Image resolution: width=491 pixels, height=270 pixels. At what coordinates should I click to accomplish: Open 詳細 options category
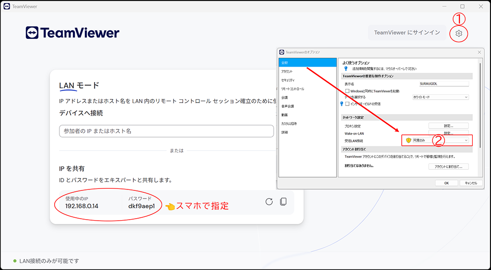click(307, 132)
